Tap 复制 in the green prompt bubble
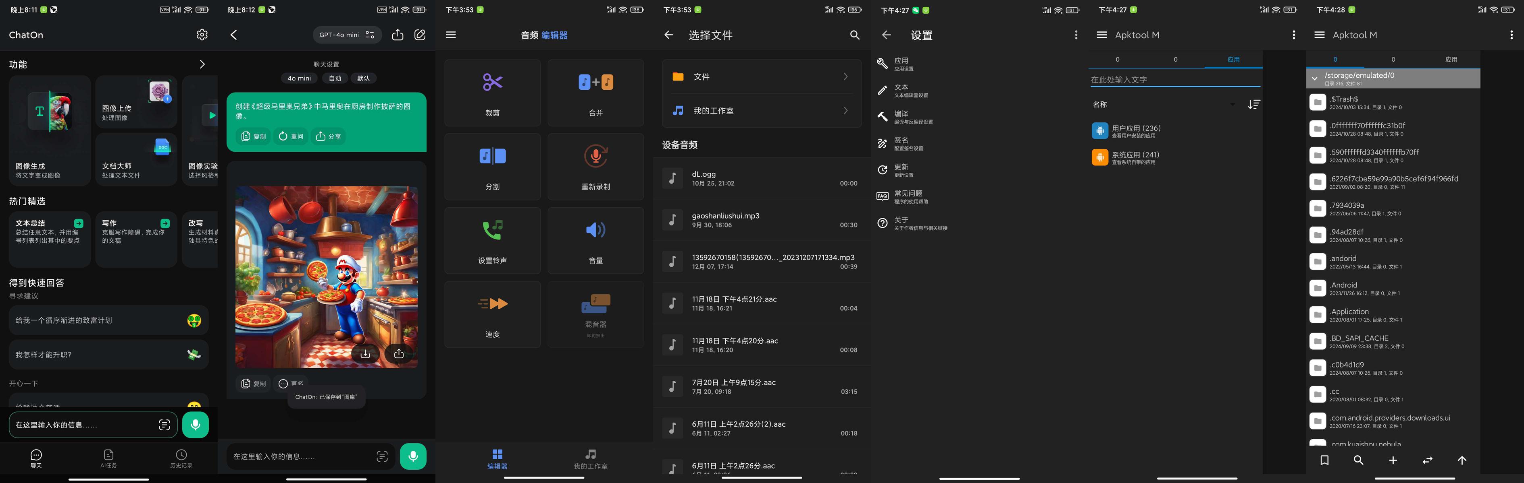This screenshot has width=1524, height=483. [x=254, y=136]
